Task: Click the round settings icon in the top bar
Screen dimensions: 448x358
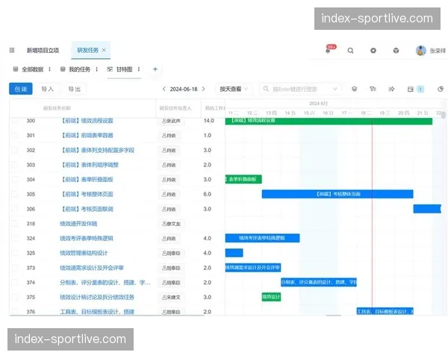Action: 373,51
